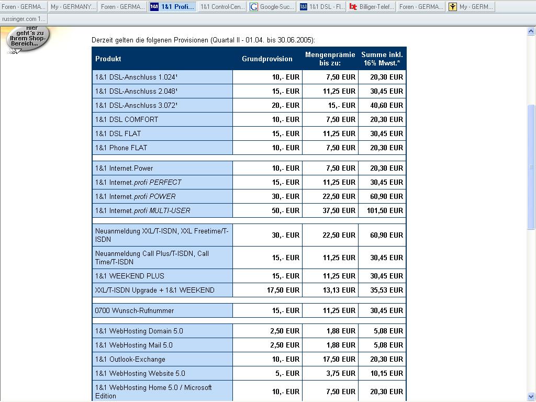
Task: Grab the vertical scrollbar thumb
Action: [531, 167]
